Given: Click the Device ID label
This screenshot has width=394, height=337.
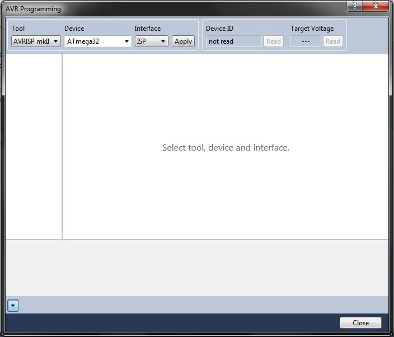Looking at the screenshot, I should coord(219,29).
